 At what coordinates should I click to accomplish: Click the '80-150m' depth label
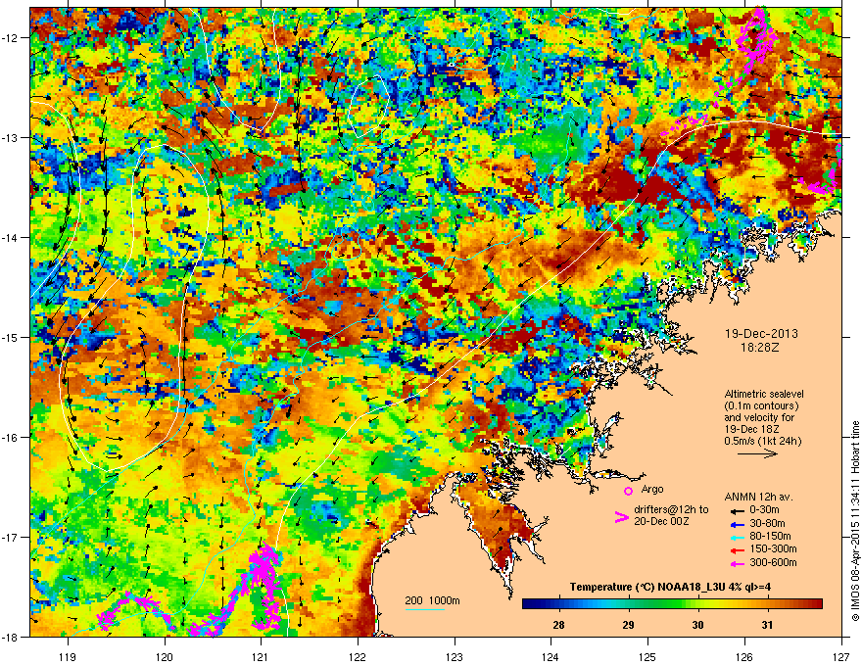pos(770,537)
